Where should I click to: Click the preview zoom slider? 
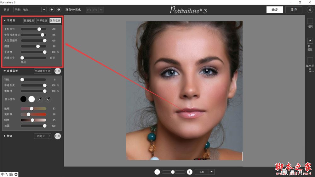click(174, 172)
